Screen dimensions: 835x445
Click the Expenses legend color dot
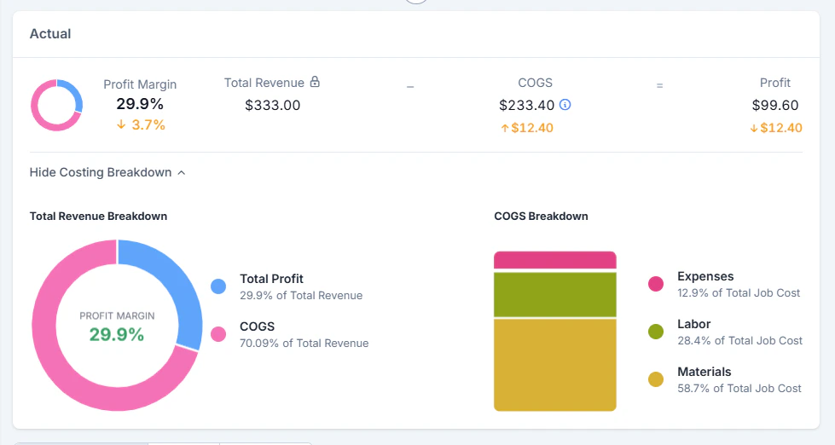656,284
